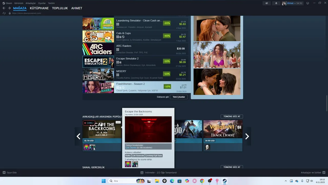
Task: Click the skull friend avatar under Black Desert
Action: pos(207,147)
